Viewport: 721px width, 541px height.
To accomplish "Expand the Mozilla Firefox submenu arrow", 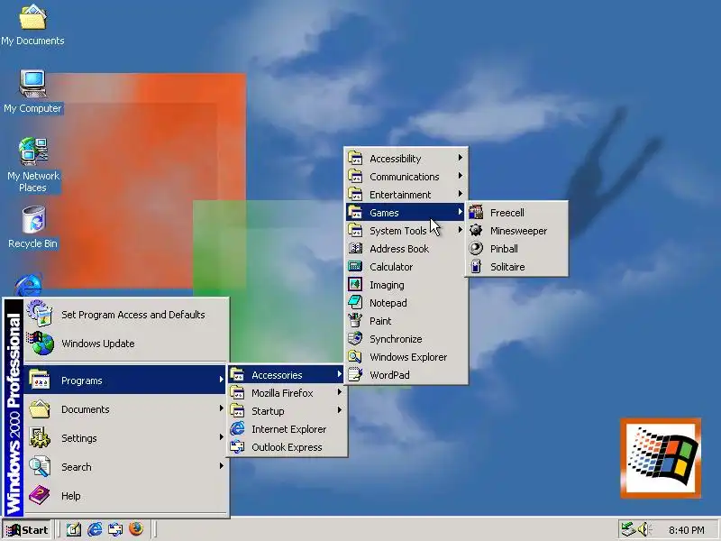I will (x=340, y=392).
